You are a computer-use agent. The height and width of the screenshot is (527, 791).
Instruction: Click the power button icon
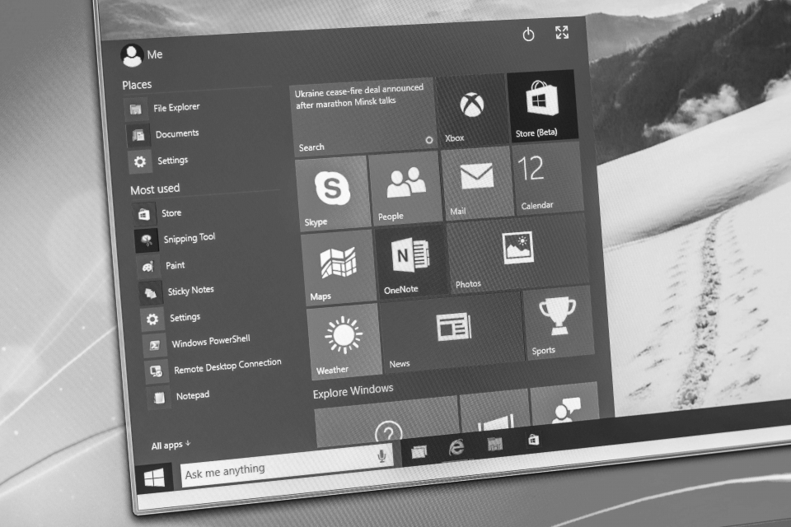528,35
